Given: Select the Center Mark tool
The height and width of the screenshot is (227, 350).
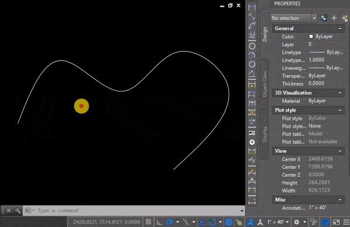Looking at the screenshot, I should click(252, 142).
